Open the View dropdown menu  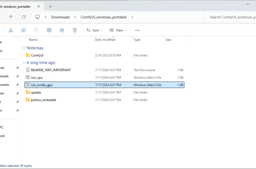point(118,30)
